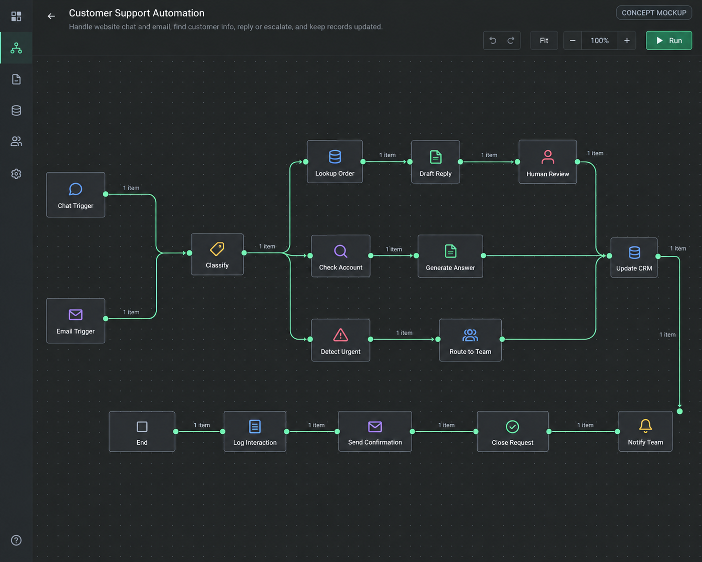The width and height of the screenshot is (702, 562).
Task: Click '1 item' between Close Request and Notify Team
Action: [x=585, y=425]
